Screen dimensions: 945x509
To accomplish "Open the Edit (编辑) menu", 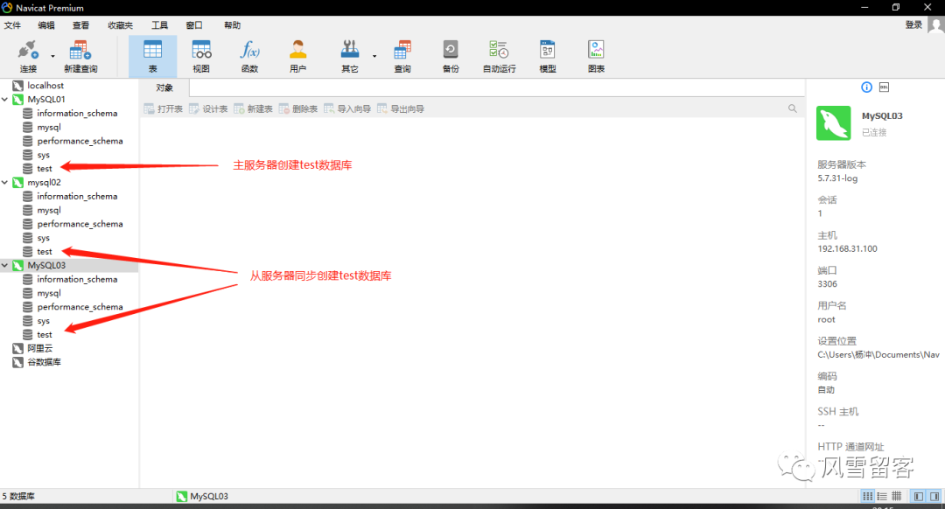I will pyautogui.click(x=46, y=25).
